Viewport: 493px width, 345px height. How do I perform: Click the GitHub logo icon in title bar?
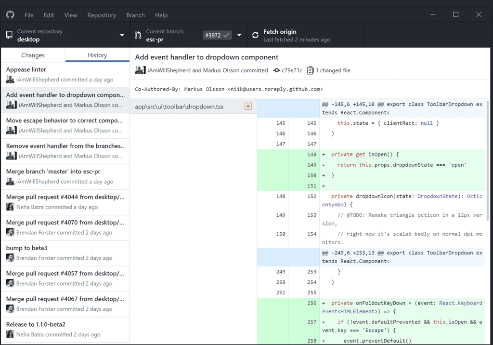pos(10,15)
